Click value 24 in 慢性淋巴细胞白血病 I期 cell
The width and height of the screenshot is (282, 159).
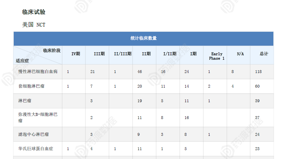pyautogui.click(x=187, y=72)
